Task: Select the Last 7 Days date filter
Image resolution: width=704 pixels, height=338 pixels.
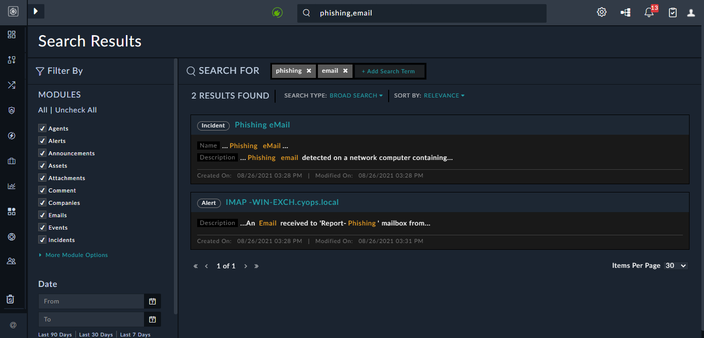Action: (135, 334)
